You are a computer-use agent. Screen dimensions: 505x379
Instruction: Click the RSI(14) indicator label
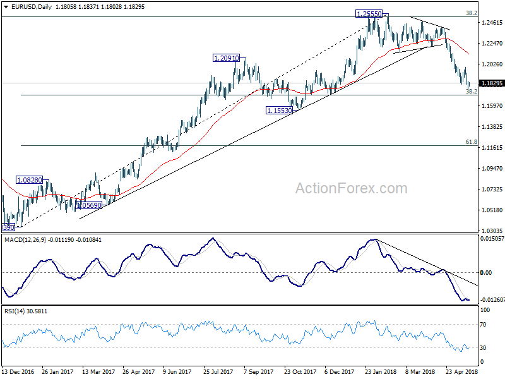tap(14, 311)
